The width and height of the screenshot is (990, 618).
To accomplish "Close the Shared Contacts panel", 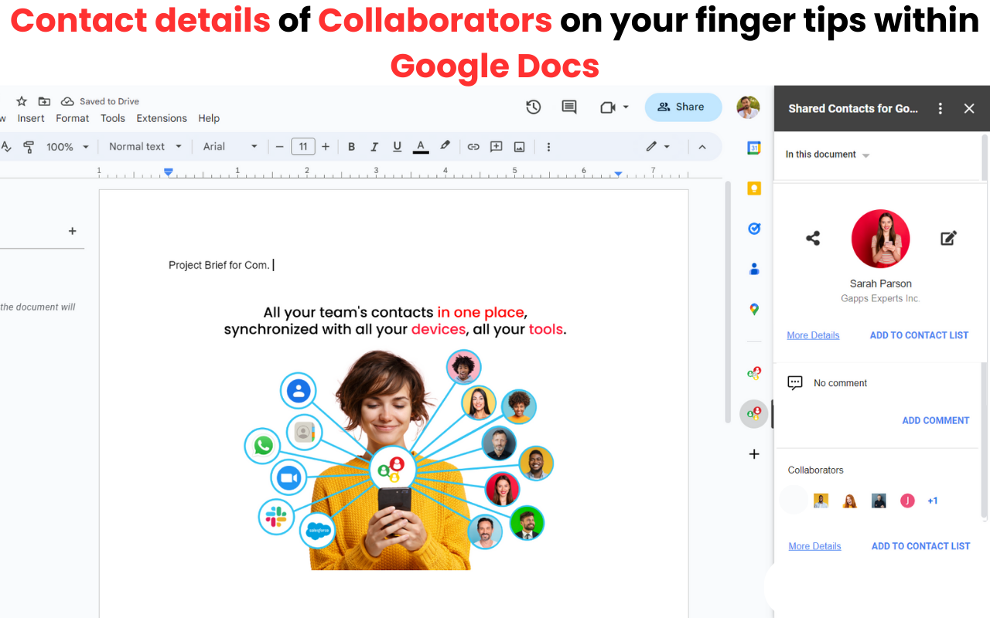I will [969, 109].
